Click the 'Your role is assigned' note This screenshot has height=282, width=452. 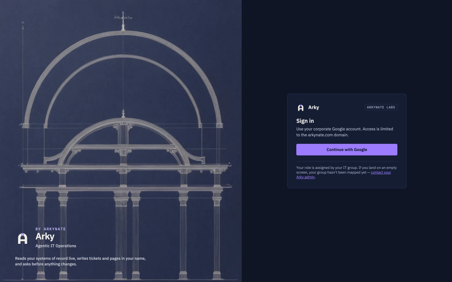tap(347, 172)
